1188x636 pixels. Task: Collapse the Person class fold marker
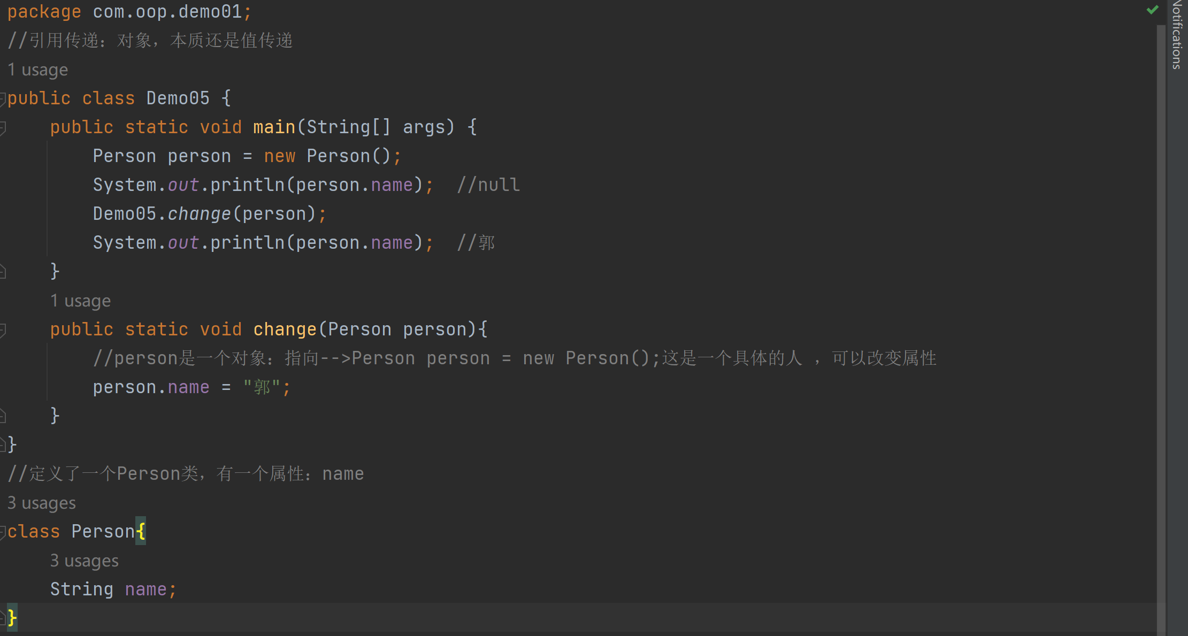(x=3, y=532)
